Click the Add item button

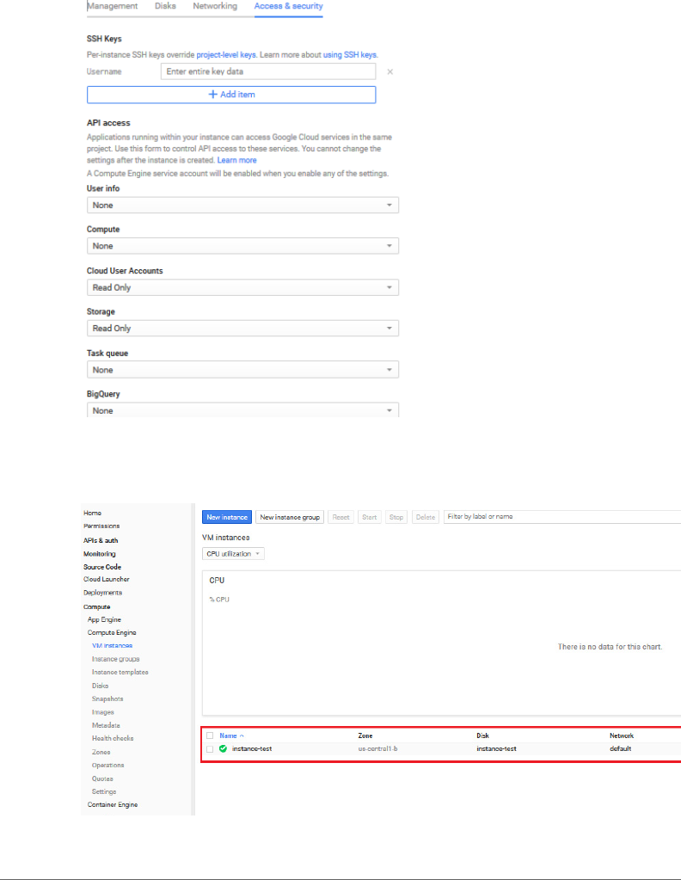[231, 95]
